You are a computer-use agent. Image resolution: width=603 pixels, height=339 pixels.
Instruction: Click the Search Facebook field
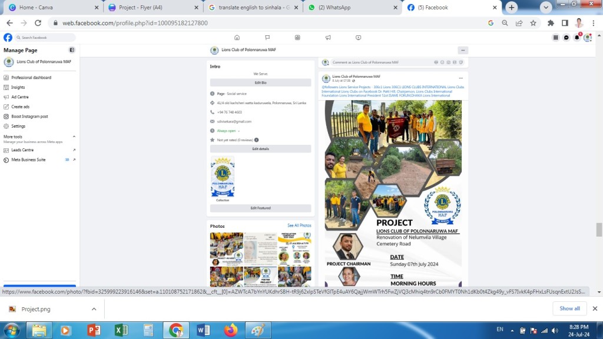pyautogui.click(x=45, y=37)
